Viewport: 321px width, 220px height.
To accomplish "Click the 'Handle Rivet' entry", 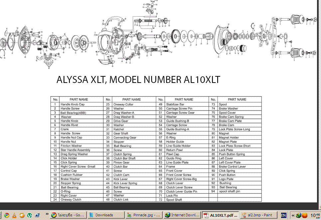I will tap(69, 125).
